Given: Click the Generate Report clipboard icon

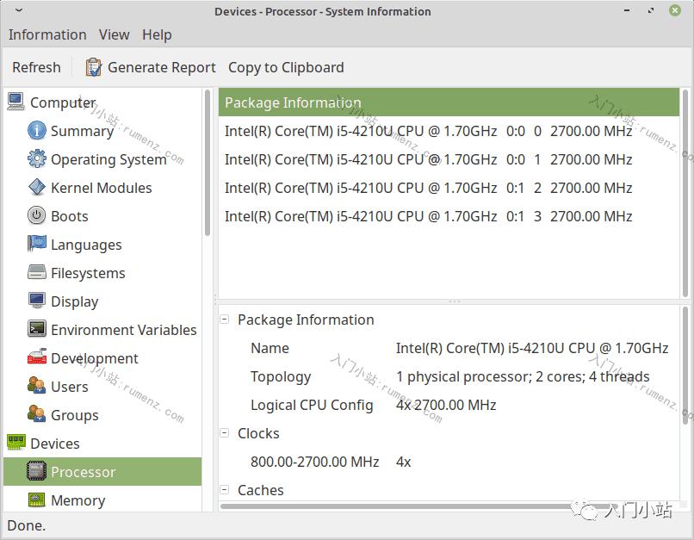Looking at the screenshot, I should [93, 67].
